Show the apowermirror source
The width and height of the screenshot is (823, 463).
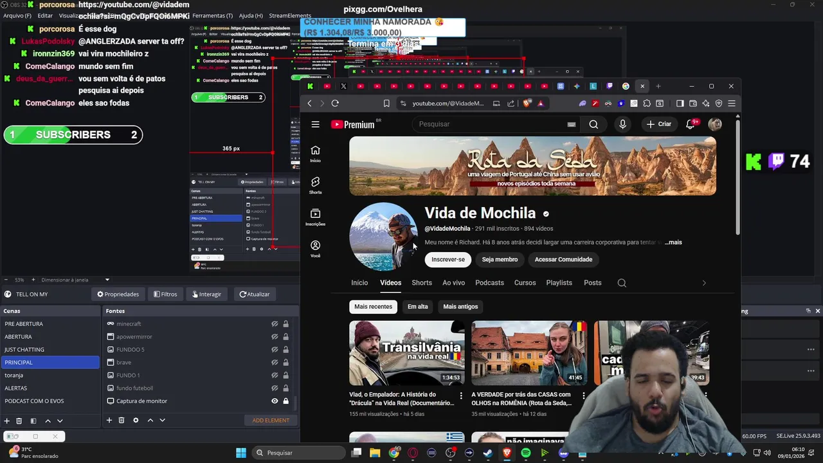click(x=275, y=336)
